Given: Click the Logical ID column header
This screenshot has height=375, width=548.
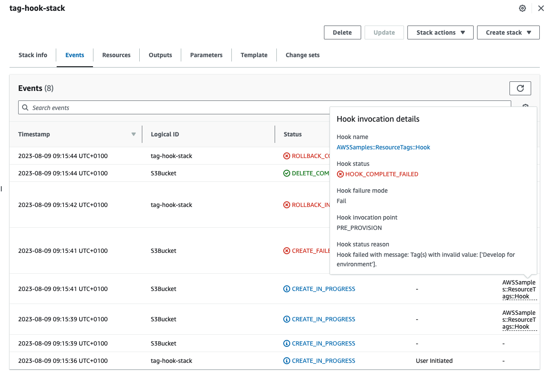Looking at the screenshot, I should point(165,134).
